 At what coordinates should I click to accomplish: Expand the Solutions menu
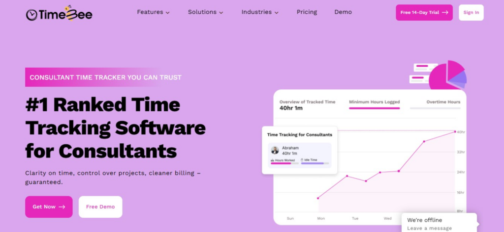click(x=205, y=12)
